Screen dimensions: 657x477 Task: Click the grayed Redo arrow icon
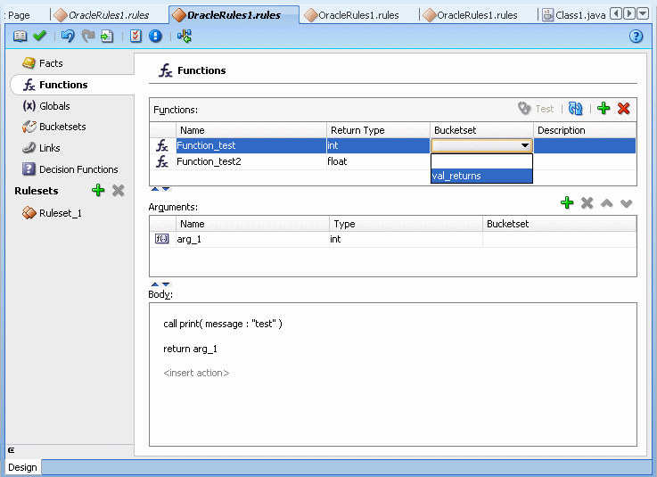[x=87, y=36]
